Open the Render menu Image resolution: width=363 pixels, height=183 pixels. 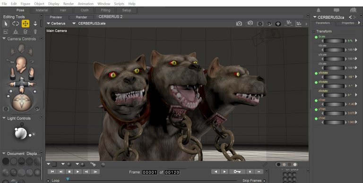pos(69,4)
